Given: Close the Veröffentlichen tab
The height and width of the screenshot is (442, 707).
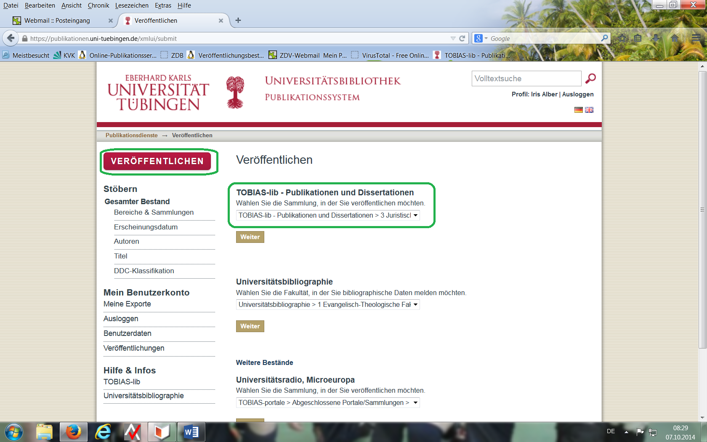Looking at the screenshot, I should 221,21.
